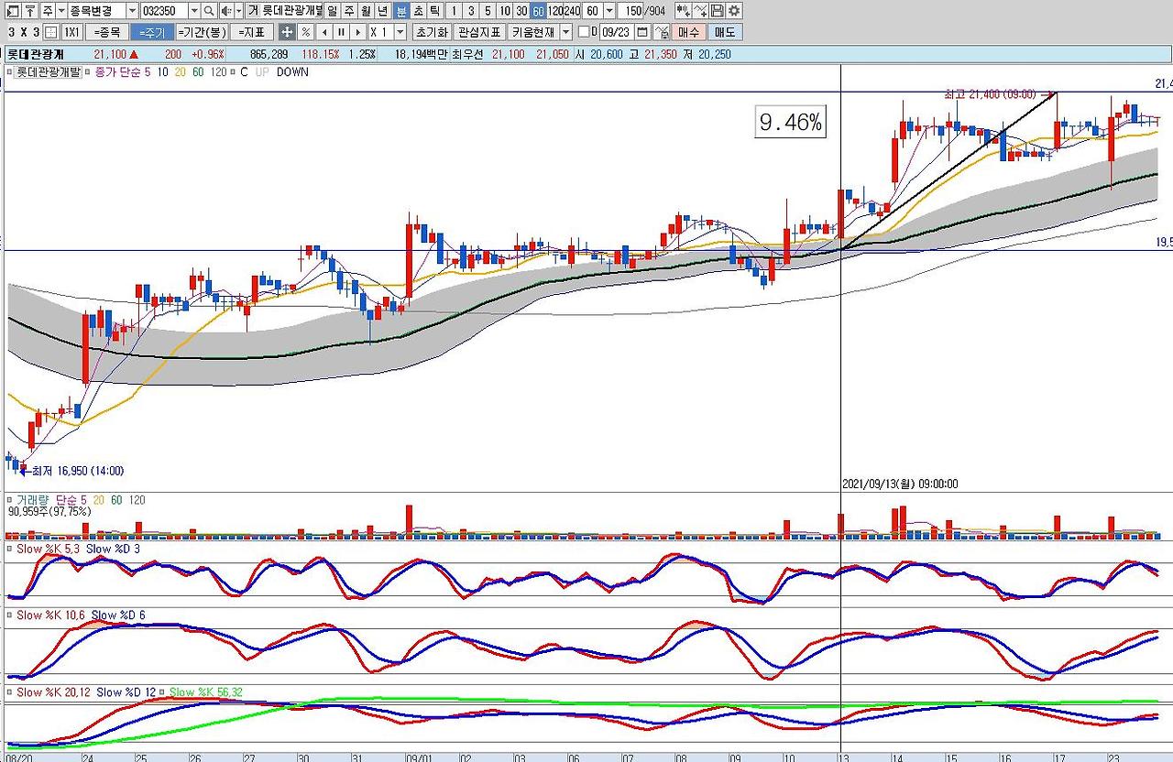Click the 롯데관광개발 legend label button

[49, 72]
